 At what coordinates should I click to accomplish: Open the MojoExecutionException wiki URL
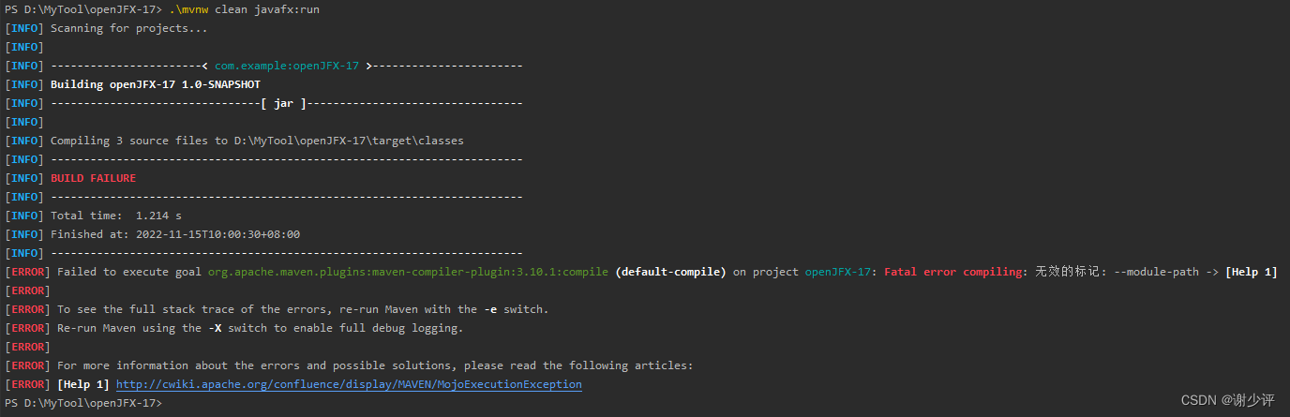[x=349, y=384]
